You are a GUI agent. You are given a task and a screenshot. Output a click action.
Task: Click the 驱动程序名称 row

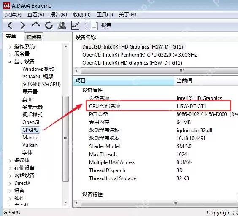151,130
